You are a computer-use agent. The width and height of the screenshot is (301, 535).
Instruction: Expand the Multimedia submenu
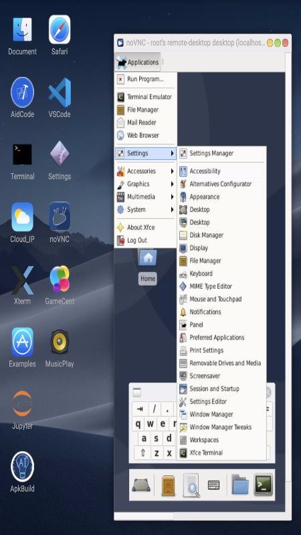click(146, 197)
